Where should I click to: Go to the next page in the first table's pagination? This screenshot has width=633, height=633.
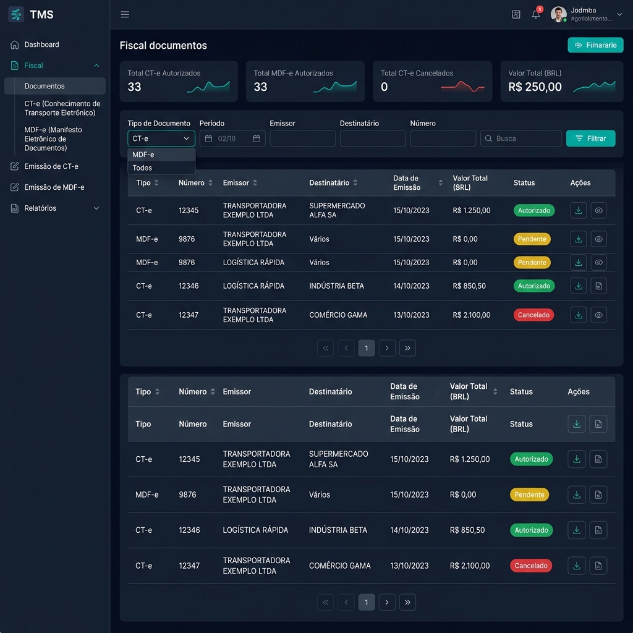click(x=387, y=348)
